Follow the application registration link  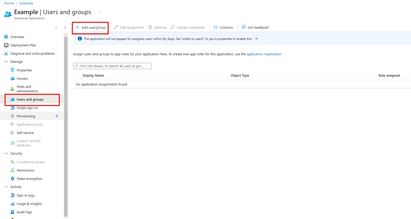[x=264, y=54]
